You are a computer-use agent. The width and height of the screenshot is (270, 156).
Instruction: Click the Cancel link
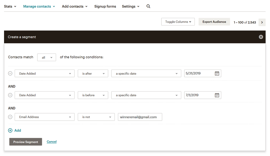pyautogui.click(x=52, y=142)
